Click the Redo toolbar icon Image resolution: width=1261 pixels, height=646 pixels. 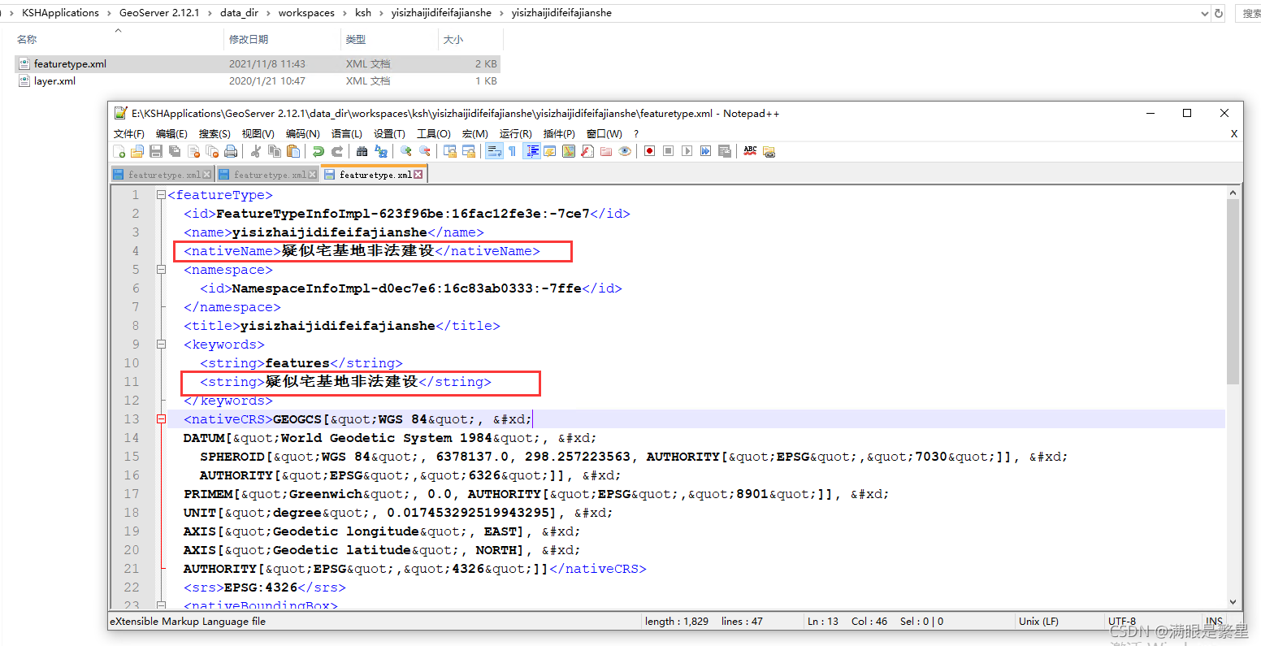336,151
